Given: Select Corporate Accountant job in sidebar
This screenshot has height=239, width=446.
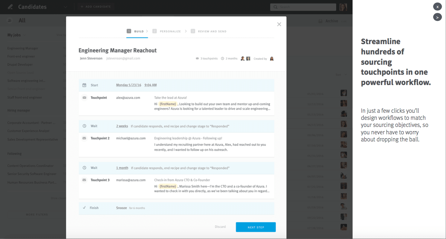Looking at the screenshot, I should (x=31, y=123).
